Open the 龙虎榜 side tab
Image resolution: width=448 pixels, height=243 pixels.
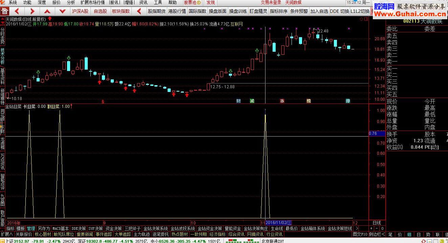click(x=3, y=143)
